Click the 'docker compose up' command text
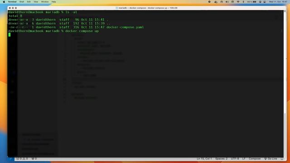290x163 pixels. pos(82,31)
